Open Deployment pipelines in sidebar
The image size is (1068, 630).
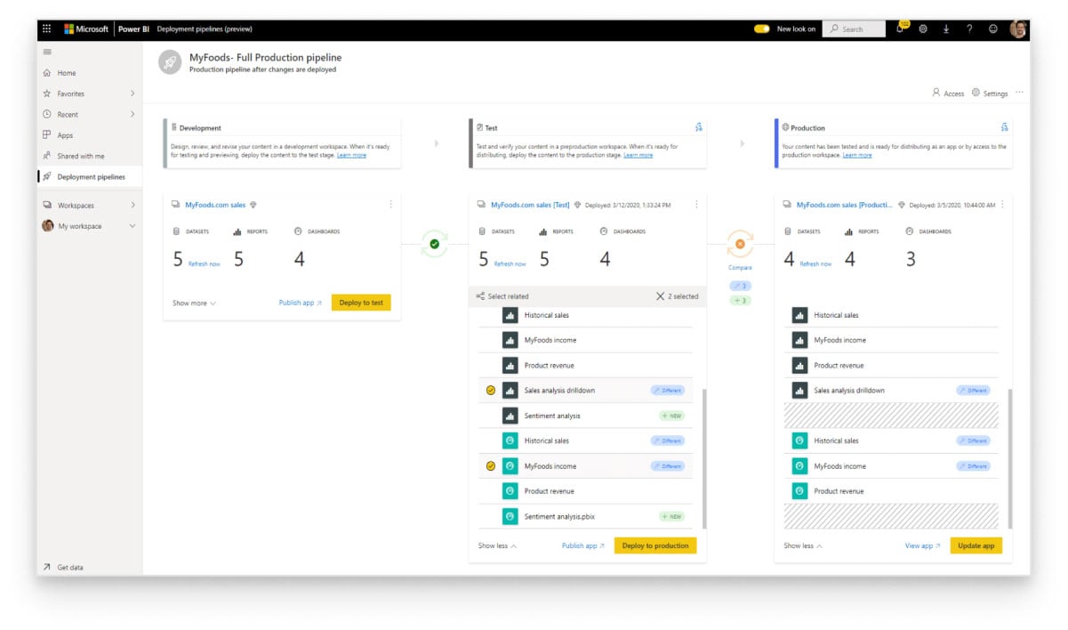coord(91,177)
